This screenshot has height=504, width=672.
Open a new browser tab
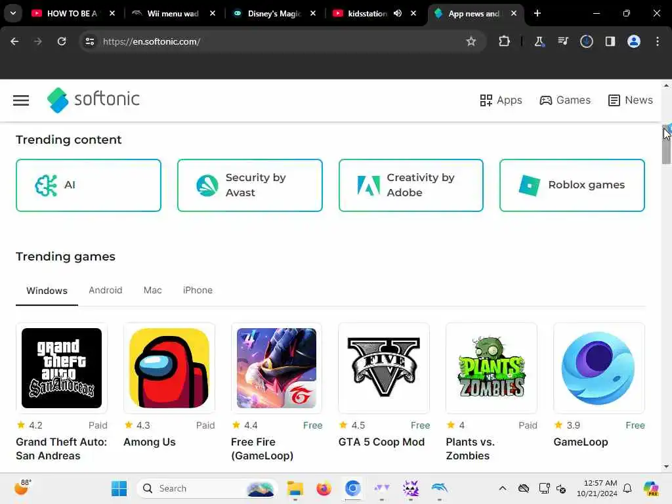537,13
